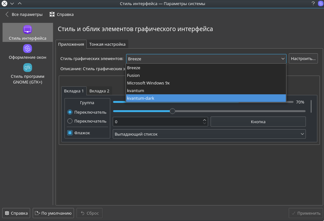Switch to the Приложения tab
Image resolution: width=324 pixels, height=221 pixels.
71,44
